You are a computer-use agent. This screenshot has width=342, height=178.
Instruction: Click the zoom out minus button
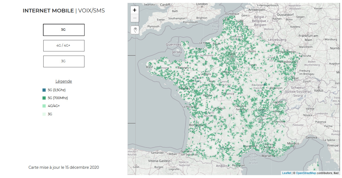pos(135,18)
